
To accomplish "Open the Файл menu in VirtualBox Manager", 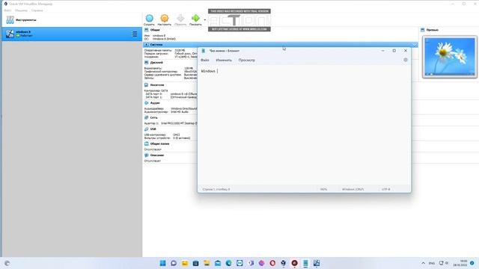I will click(x=7, y=10).
